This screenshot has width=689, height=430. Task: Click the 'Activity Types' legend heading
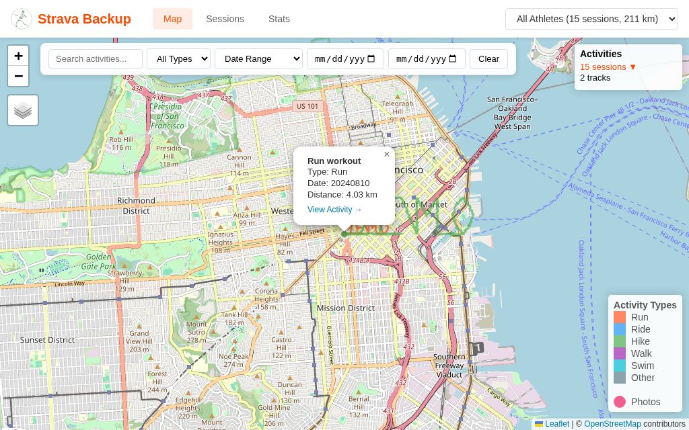[645, 305]
